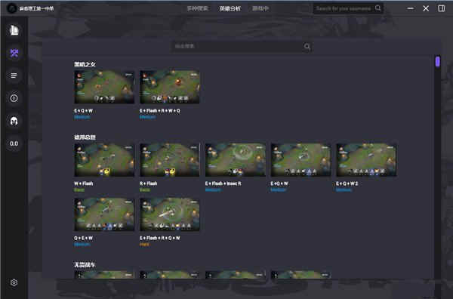
Task: Click the user avatar at top left
Action: (x=12, y=8)
